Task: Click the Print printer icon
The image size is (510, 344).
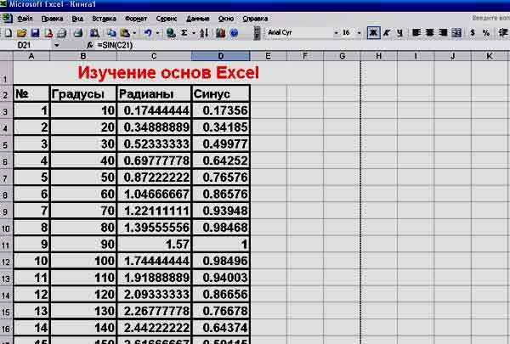Action: [61, 33]
